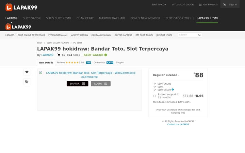Click the $88 price text
This screenshot has height=153, width=245.
(198, 75)
